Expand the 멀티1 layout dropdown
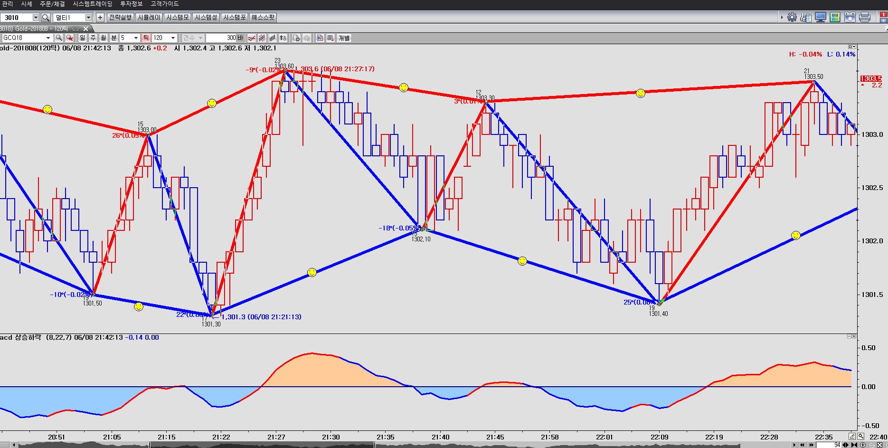 pos(88,18)
